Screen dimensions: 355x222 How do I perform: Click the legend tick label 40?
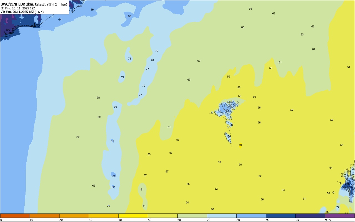120,220
